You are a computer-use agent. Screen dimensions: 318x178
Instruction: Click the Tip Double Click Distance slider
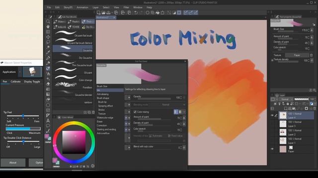(x=23, y=141)
